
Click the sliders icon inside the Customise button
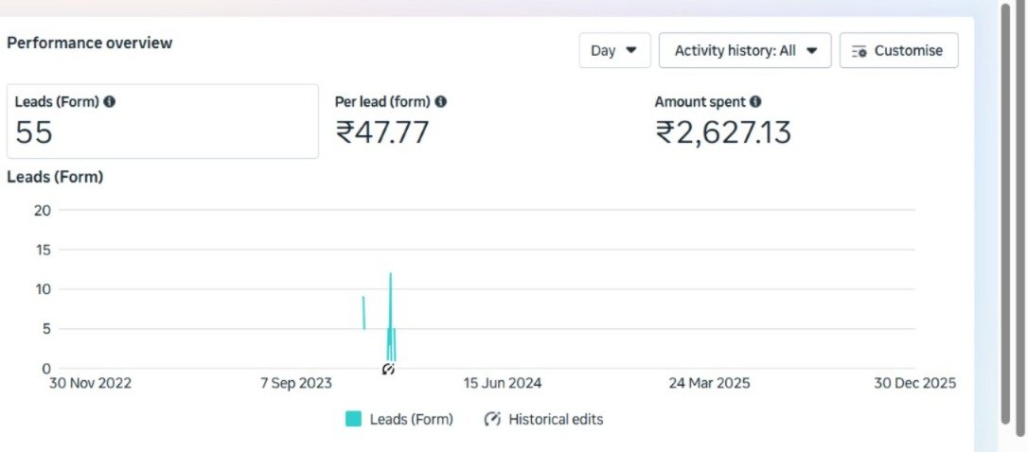point(860,51)
